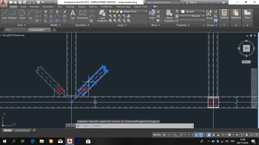The width and height of the screenshot is (259, 145).
Task: Insert a Table from Annotation panel
Action: point(91,21)
